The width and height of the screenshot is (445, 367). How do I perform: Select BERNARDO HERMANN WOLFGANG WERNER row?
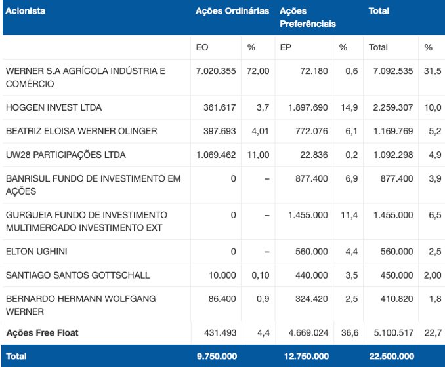(222, 304)
